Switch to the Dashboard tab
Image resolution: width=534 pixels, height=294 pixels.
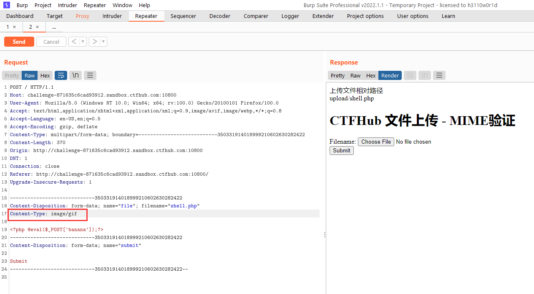[20, 16]
